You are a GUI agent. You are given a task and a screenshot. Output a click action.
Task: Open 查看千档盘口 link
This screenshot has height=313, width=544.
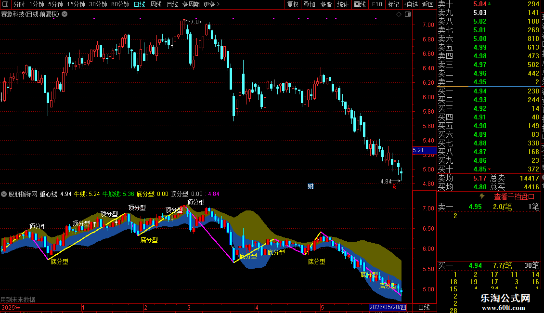click(x=514, y=197)
